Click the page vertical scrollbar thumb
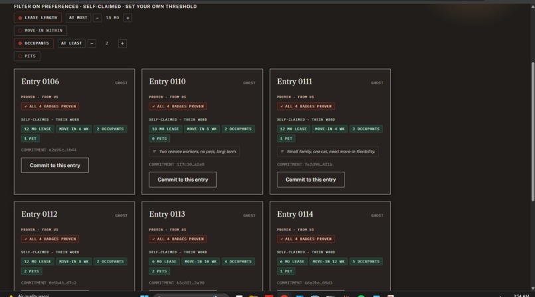The width and height of the screenshot is (535, 297). click(533, 131)
